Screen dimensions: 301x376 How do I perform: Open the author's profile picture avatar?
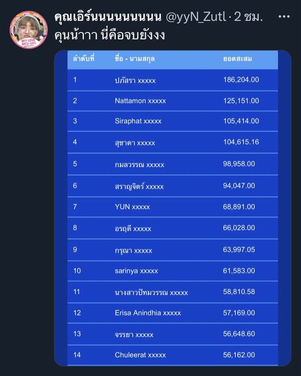[29, 30]
